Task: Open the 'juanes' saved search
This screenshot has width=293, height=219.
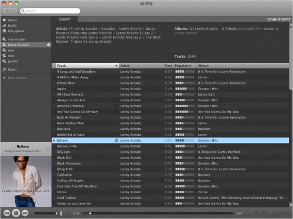Action: [13, 61]
